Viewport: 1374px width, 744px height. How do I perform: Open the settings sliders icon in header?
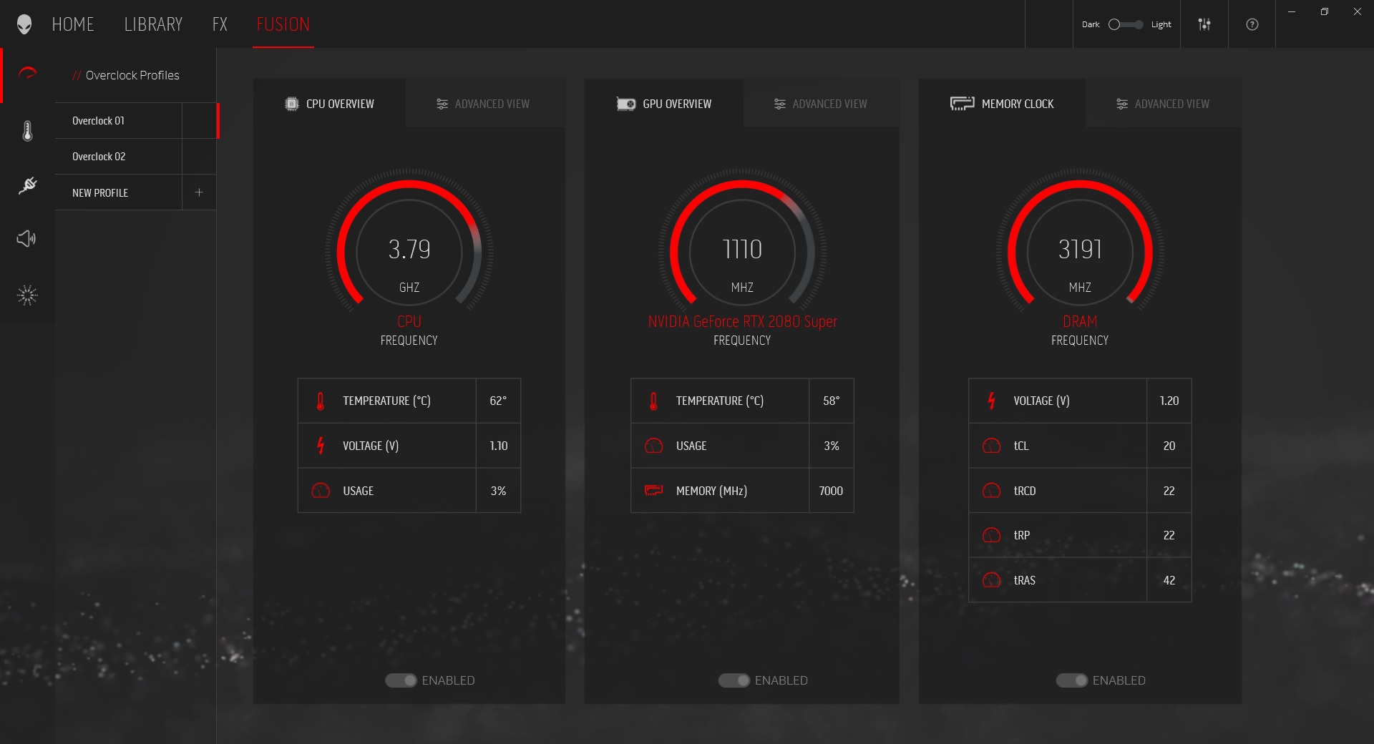tap(1204, 24)
